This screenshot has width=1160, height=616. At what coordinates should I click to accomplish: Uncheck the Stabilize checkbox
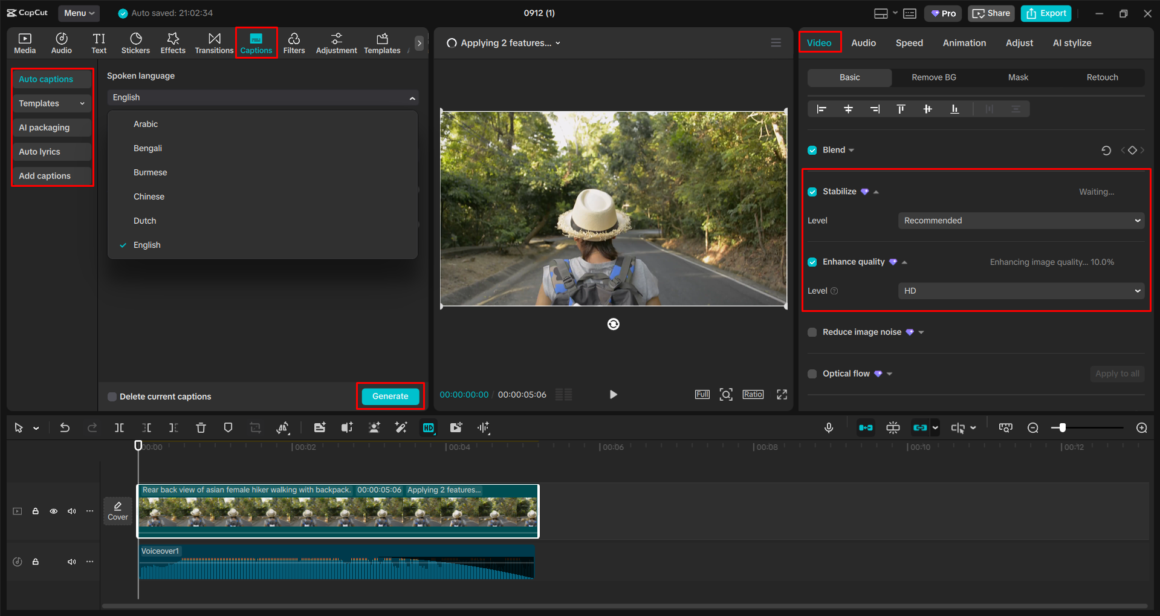(812, 192)
